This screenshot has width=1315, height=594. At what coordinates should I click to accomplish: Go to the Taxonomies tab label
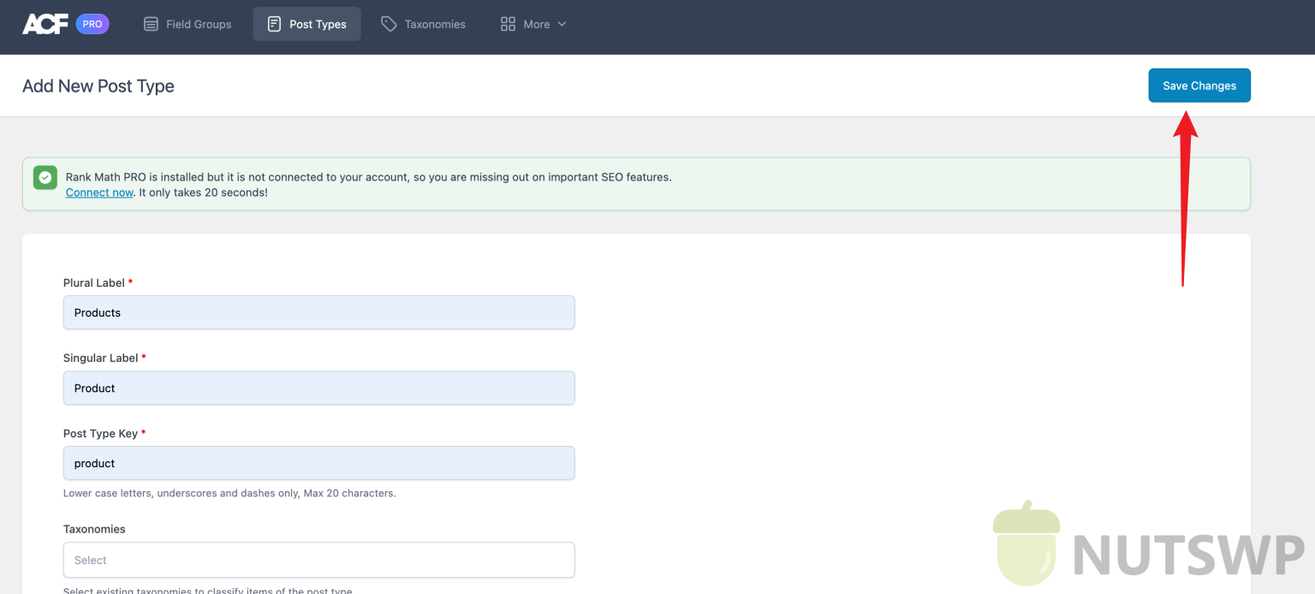click(435, 24)
